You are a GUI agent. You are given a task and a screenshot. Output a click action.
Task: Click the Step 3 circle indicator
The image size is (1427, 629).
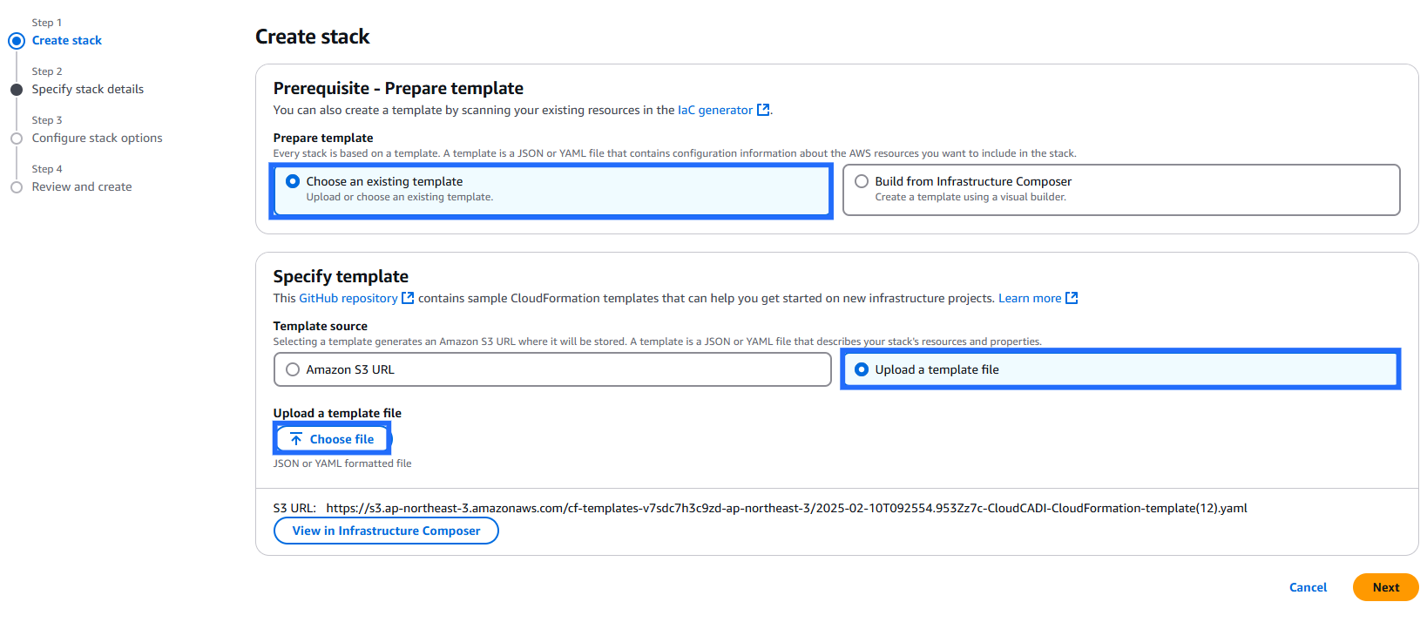coord(17,139)
